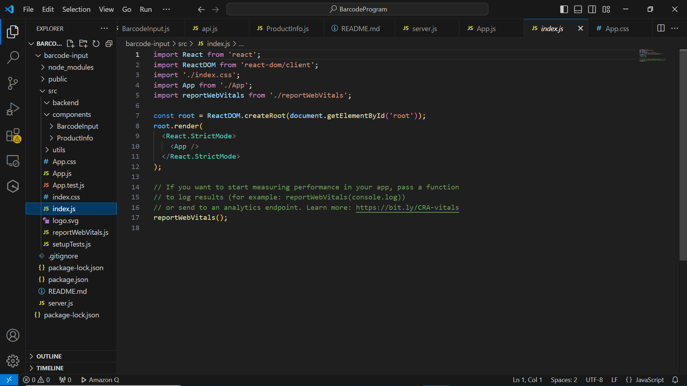687x386 pixels.
Task: Toggle the primary side bar visibility
Action: 564,9
